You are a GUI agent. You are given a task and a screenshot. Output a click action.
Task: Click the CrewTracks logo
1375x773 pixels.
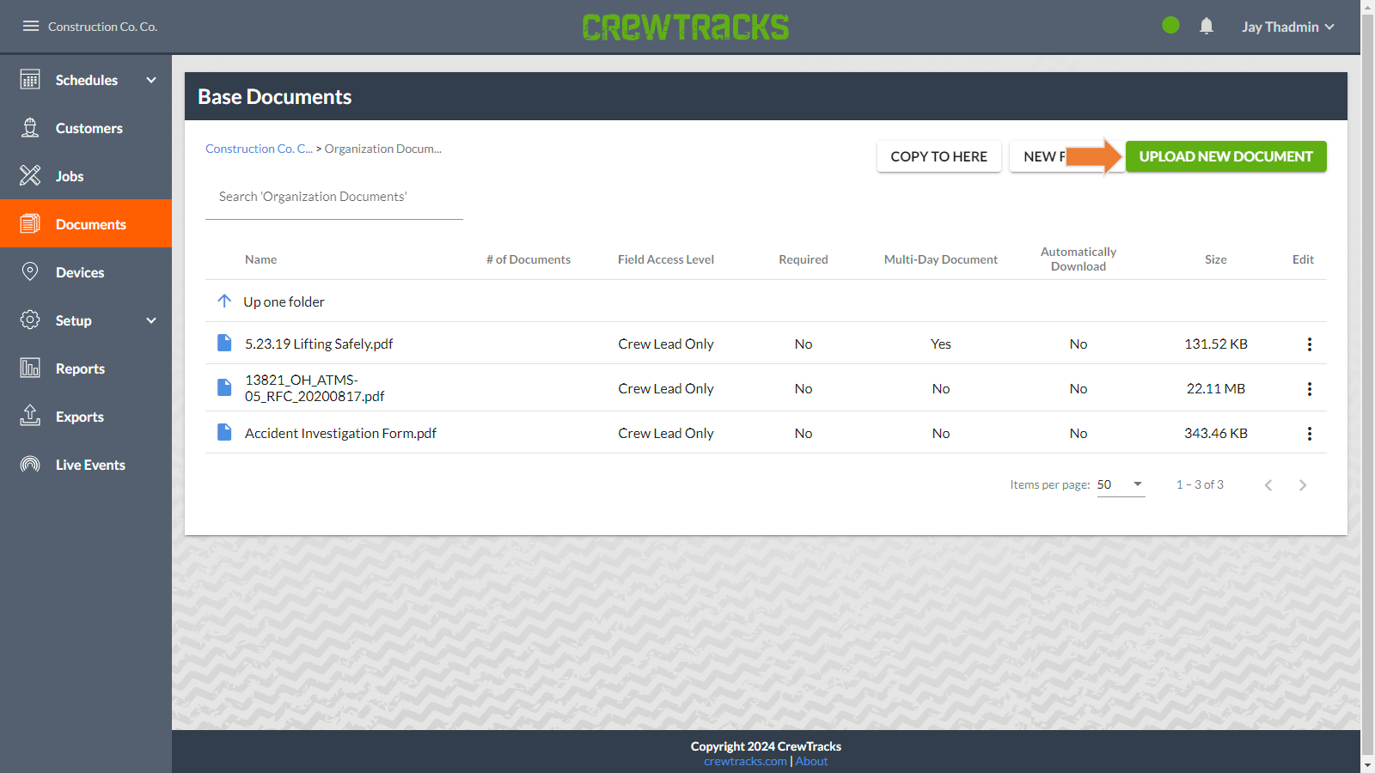click(x=686, y=27)
